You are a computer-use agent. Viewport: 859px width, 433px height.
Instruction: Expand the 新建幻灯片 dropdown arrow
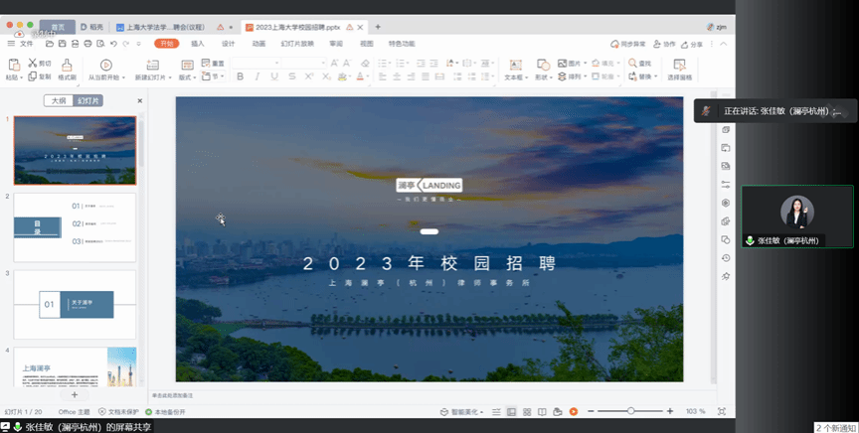(x=171, y=76)
